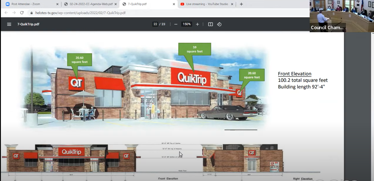374x181 pixels.
Task: Close the 7-QuikTrip.pdf tab
Action: (x=174, y=4)
